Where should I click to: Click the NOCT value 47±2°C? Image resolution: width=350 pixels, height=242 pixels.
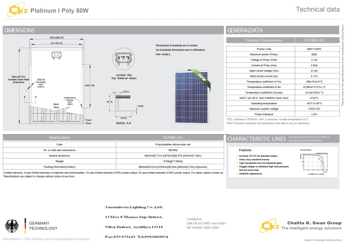click(314, 98)
